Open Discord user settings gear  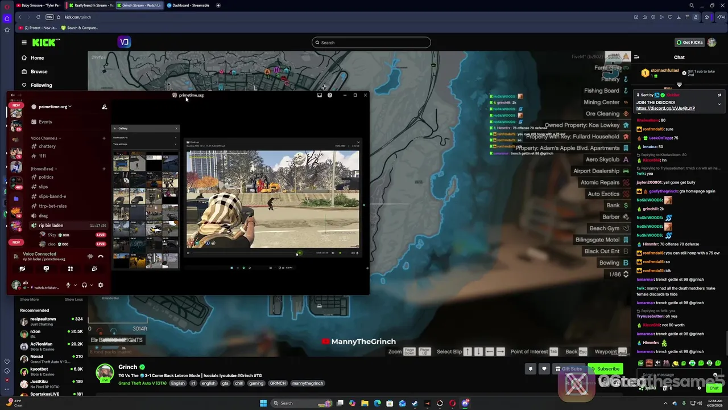pyautogui.click(x=101, y=285)
